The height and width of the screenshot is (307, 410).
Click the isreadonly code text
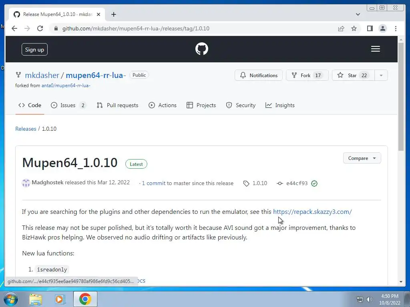click(52, 269)
